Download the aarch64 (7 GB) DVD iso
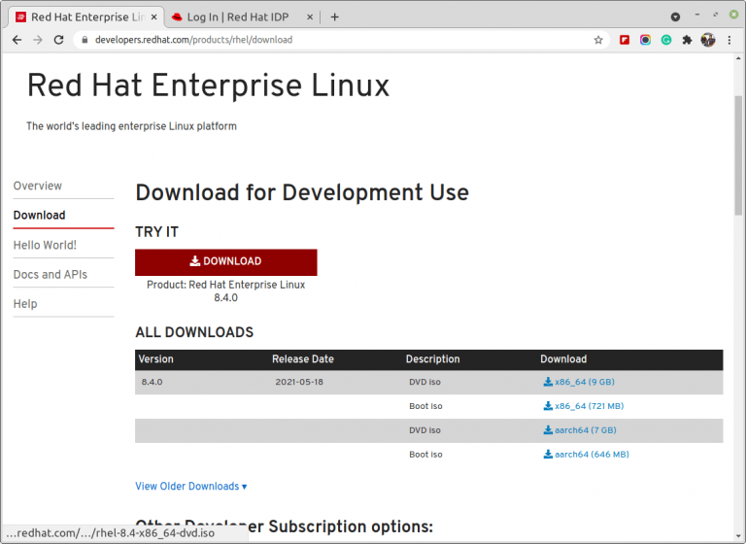The image size is (746, 544). [x=580, y=430]
